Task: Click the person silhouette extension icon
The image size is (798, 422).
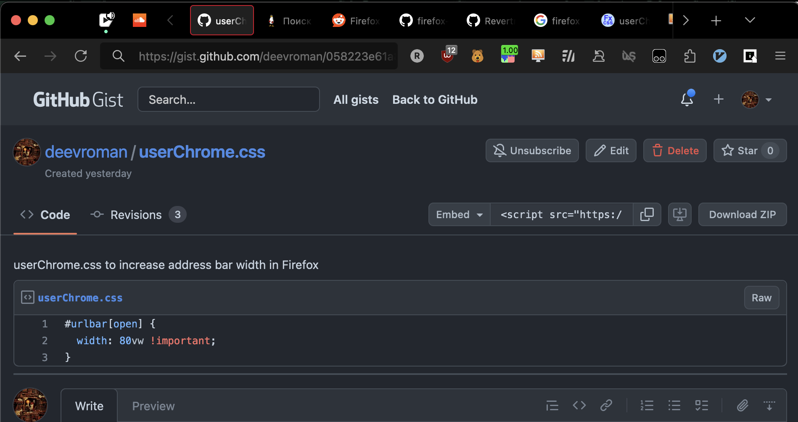Action: click(x=599, y=56)
